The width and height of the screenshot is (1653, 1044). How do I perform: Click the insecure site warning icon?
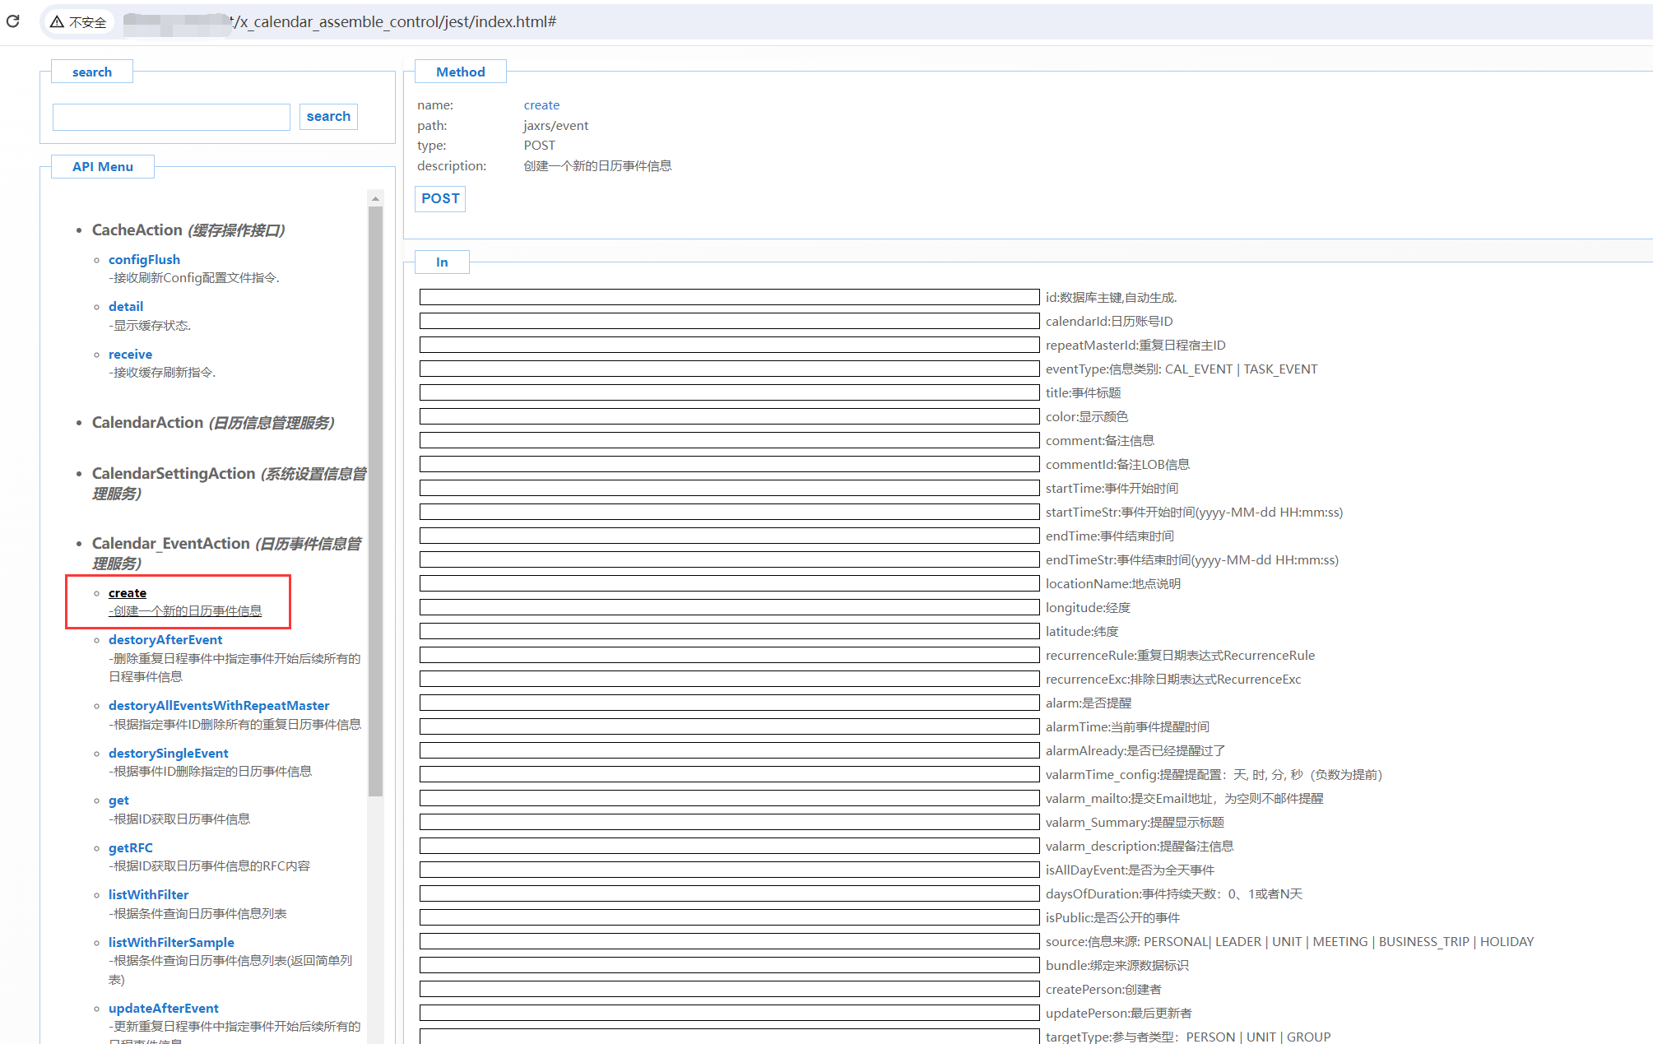coord(57,22)
